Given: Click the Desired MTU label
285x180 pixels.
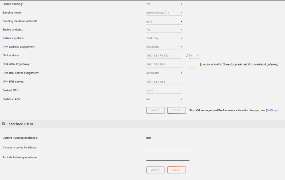Looking at the screenshot, I should coord(11,90).
